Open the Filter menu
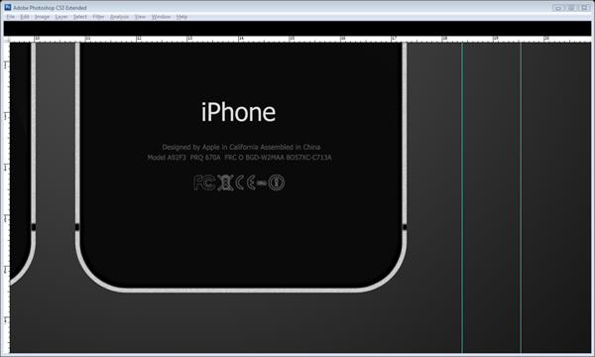595x357 pixels. coord(98,17)
